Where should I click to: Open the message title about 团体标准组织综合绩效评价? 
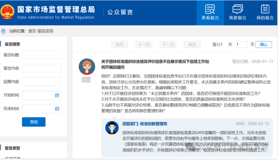click(x=155, y=64)
